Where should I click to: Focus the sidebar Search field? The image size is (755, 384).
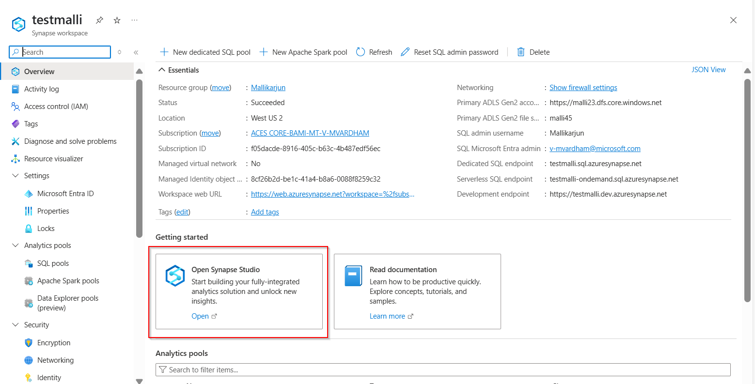click(x=60, y=52)
